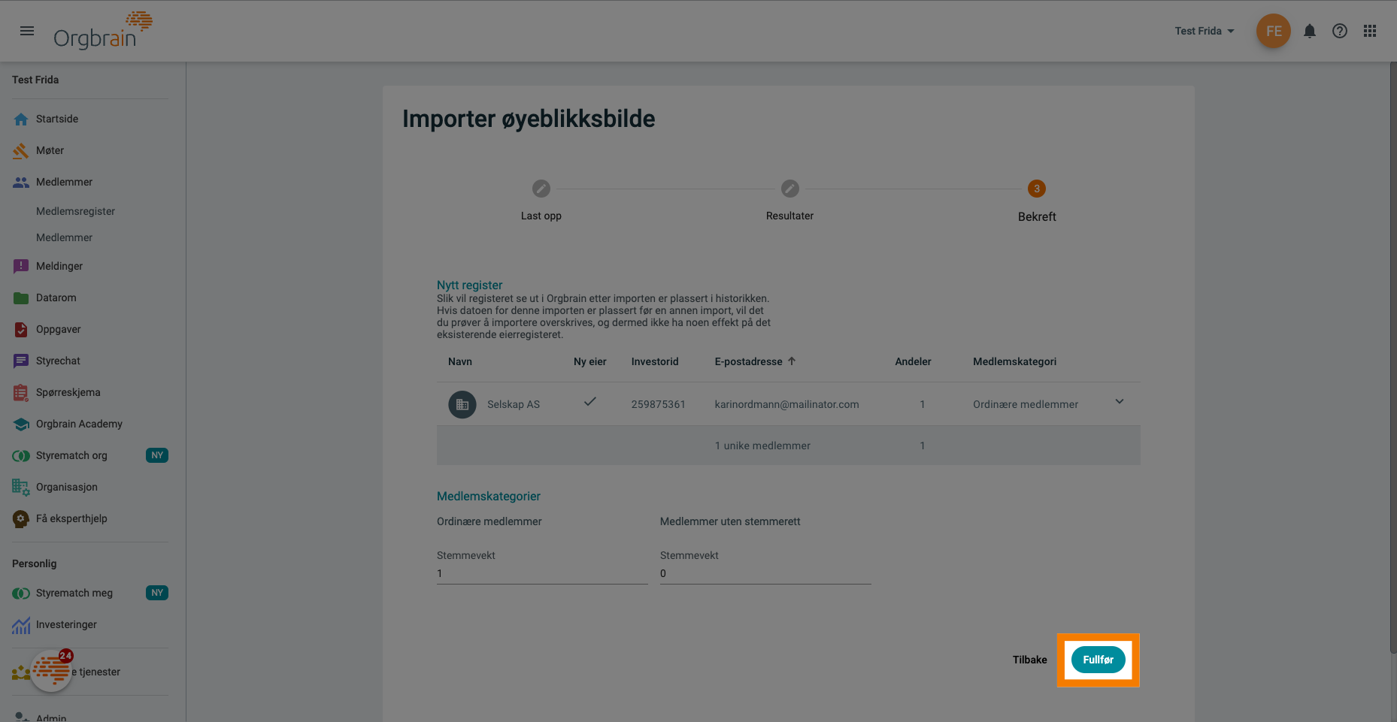Open the help question mark icon

click(1340, 31)
